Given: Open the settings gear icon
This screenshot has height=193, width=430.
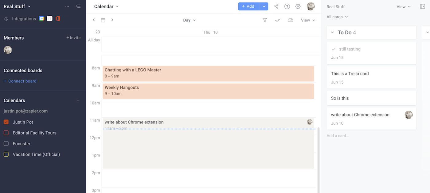Looking at the screenshot, I should point(298,6).
